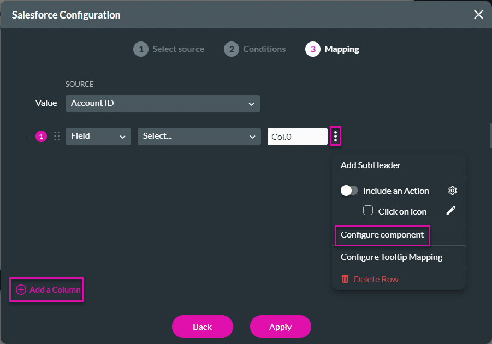Click the plus circle icon for Add a Column
The height and width of the screenshot is (344, 492).
pos(21,290)
